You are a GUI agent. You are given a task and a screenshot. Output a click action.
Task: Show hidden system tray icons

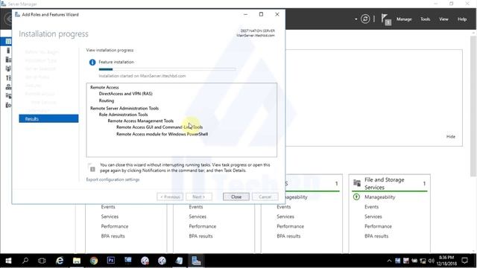[x=389, y=261]
